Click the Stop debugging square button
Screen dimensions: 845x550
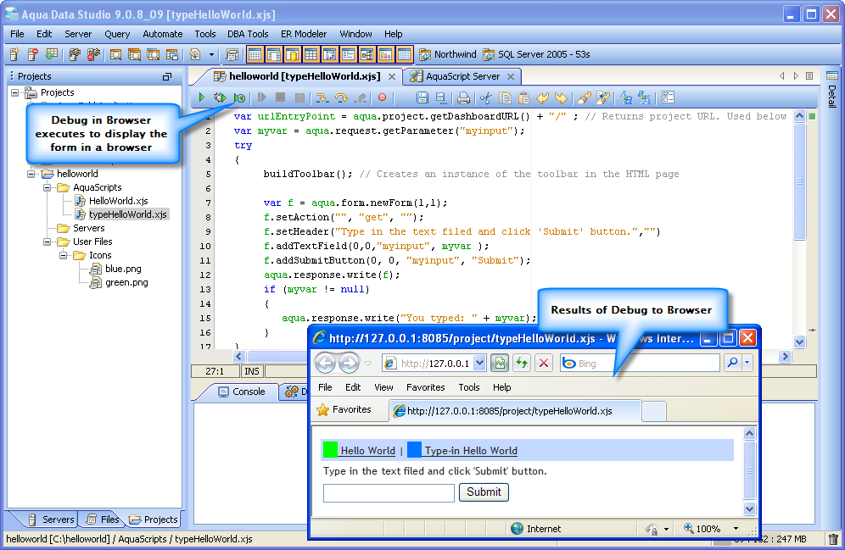tap(280, 97)
